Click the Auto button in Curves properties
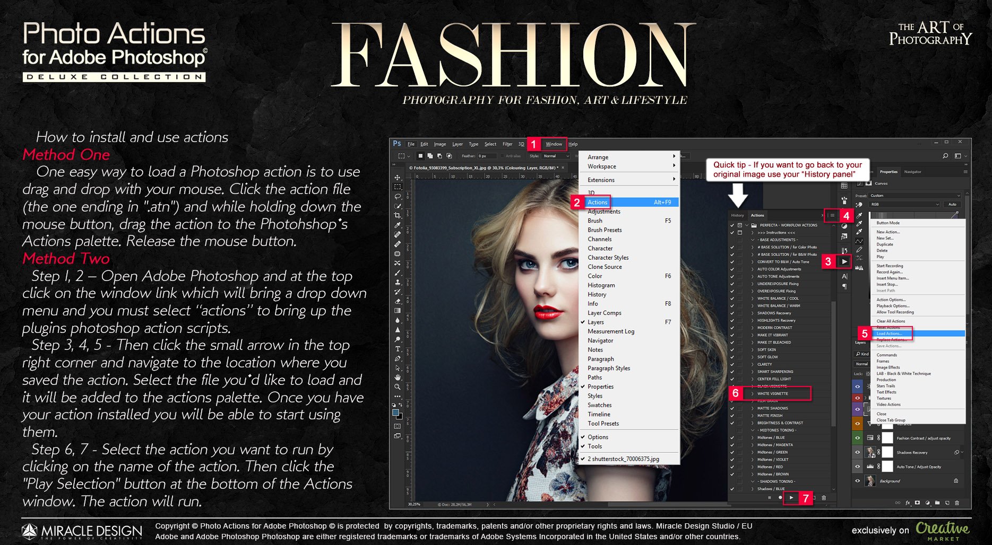Image resolution: width=992 pixels, height=545 pixels. [x=952, y=204]
